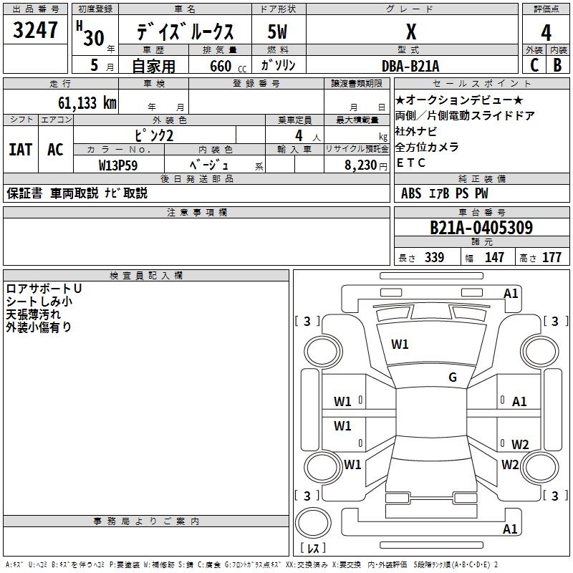The width and height of the screenshot is (573, 573).
Task: Select chassis number B21A-0405309
Action: point(481,228)
